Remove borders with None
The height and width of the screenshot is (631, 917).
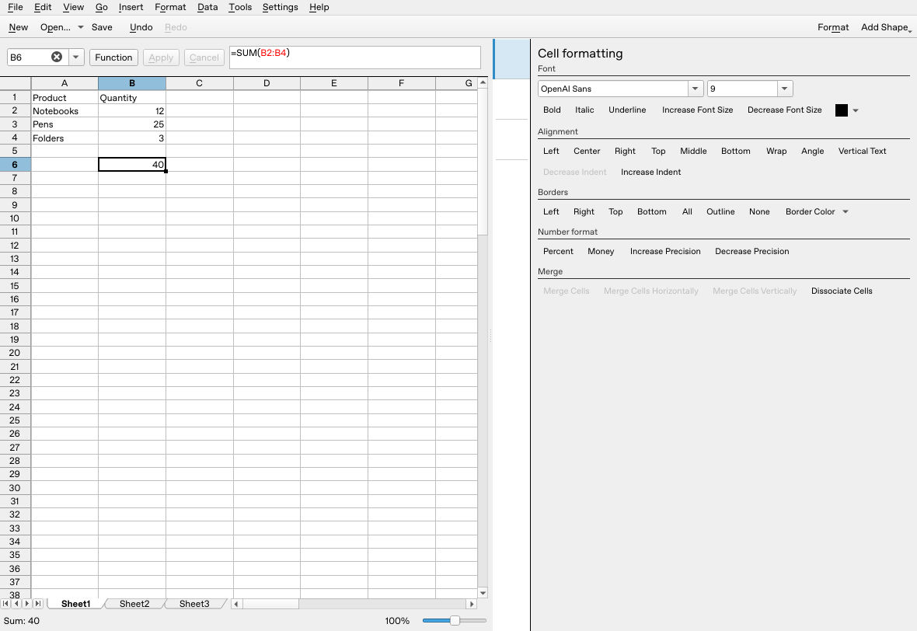[759, 211]
